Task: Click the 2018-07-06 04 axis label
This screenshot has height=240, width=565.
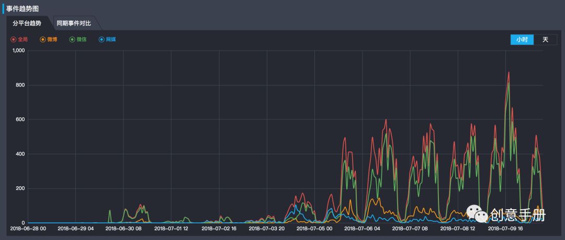Action: (x=362, y=228)
